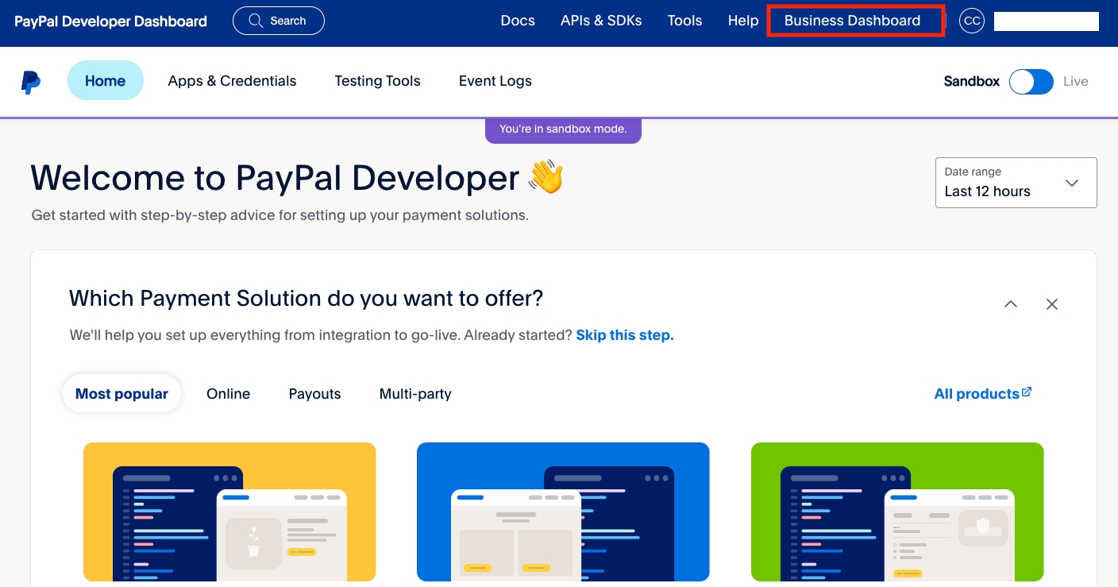The height and width of the screenshot is (587, 1118).
Task: Click the PayPal logo icon
Action: pyautogui.click(x=31, y=82)
